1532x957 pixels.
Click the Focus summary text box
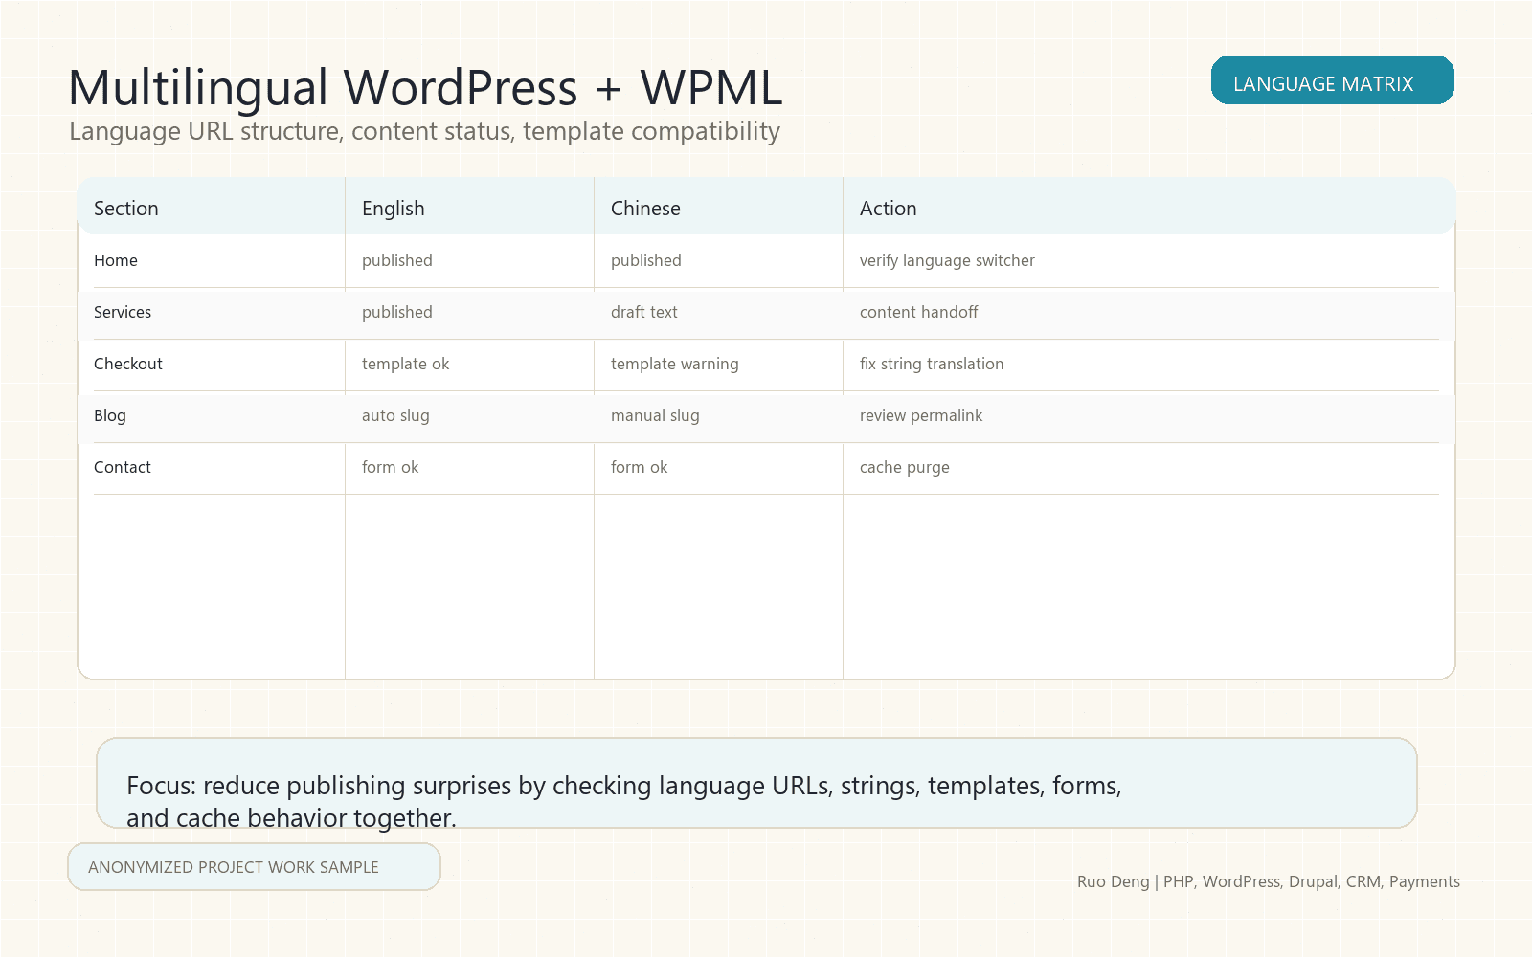(756, 783)
